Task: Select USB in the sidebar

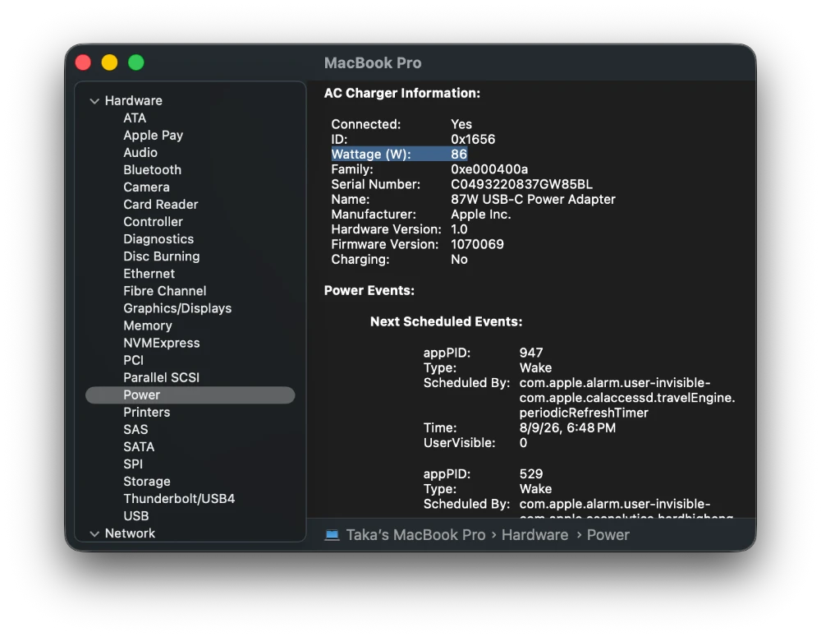Action: point(136,516)
